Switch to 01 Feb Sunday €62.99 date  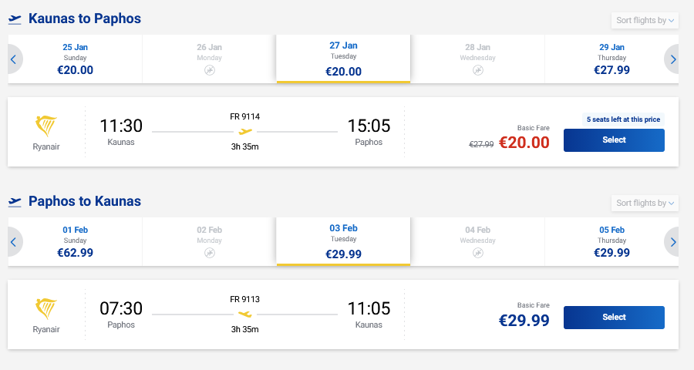[75, 241]
